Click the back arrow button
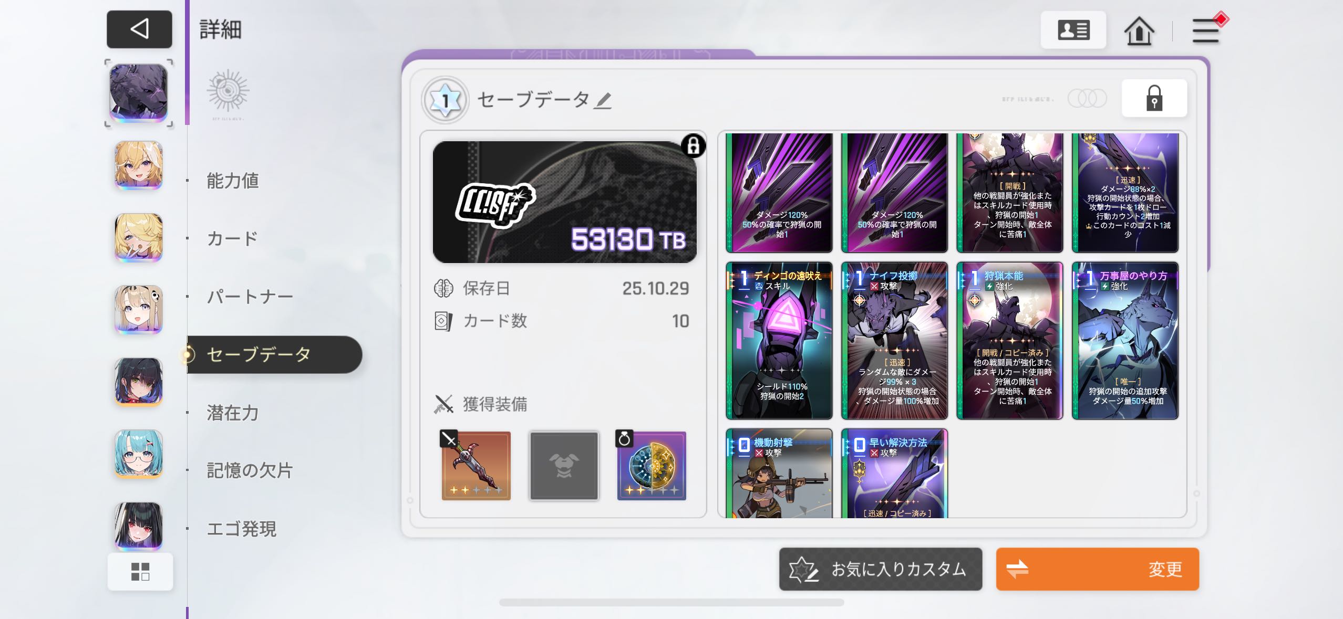Image resolution: width=1343 pixels, height=619 pixels. 139,29
